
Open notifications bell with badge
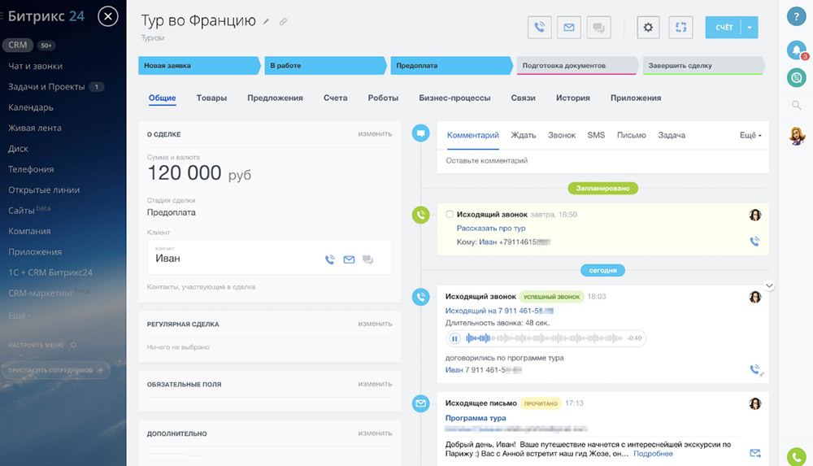[x=797, y=50]
